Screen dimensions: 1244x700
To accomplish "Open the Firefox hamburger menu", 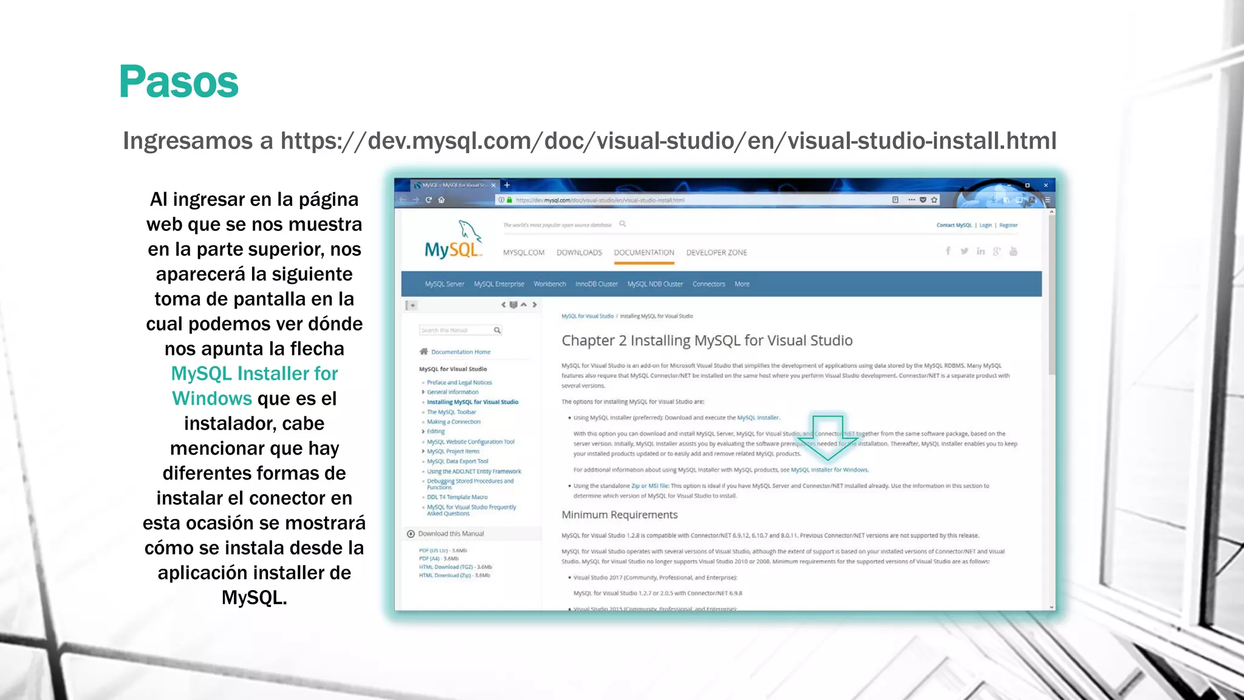I will [1047, 200].
